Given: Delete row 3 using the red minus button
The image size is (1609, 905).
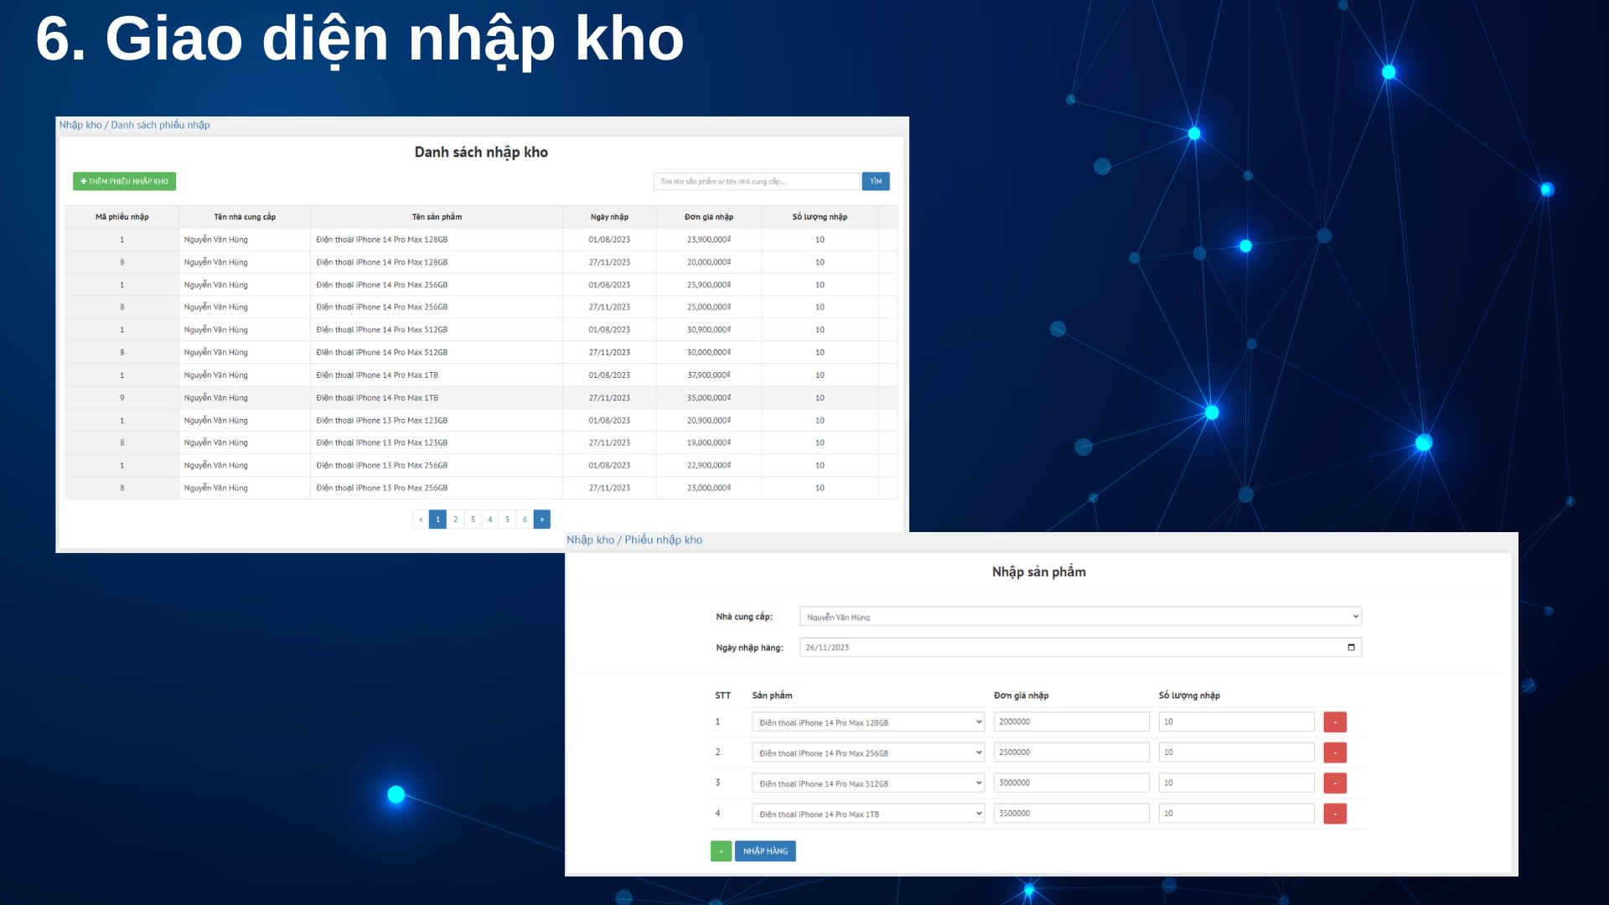Looking at the screenshot, I should (x=1334, y=783).
